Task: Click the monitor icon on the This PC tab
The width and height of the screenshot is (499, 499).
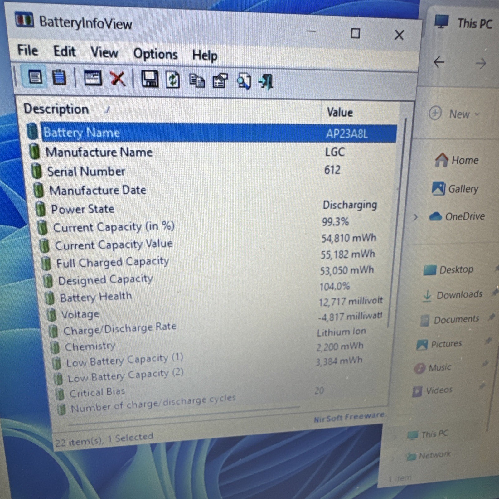Action: 442,22
